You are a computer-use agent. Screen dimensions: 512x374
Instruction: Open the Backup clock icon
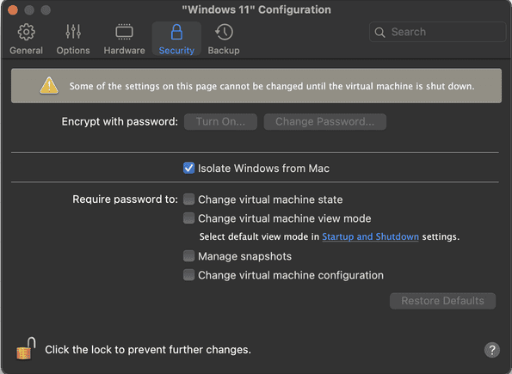[224, 32]
